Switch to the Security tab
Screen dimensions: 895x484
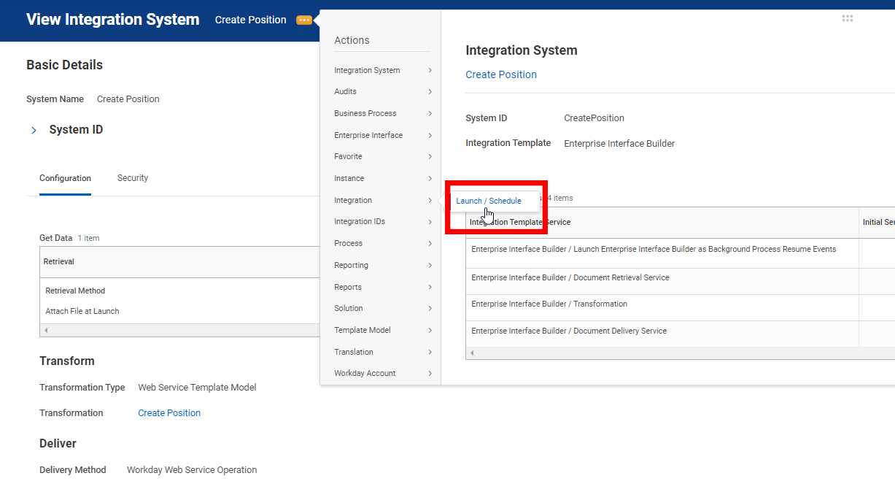click(133, 178)
